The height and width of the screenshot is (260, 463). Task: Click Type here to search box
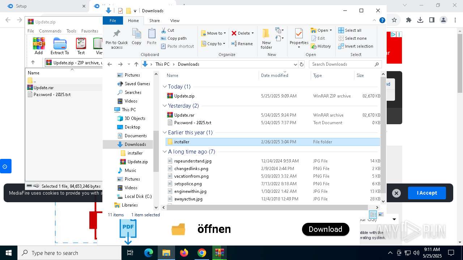click(x=69, y=253)
